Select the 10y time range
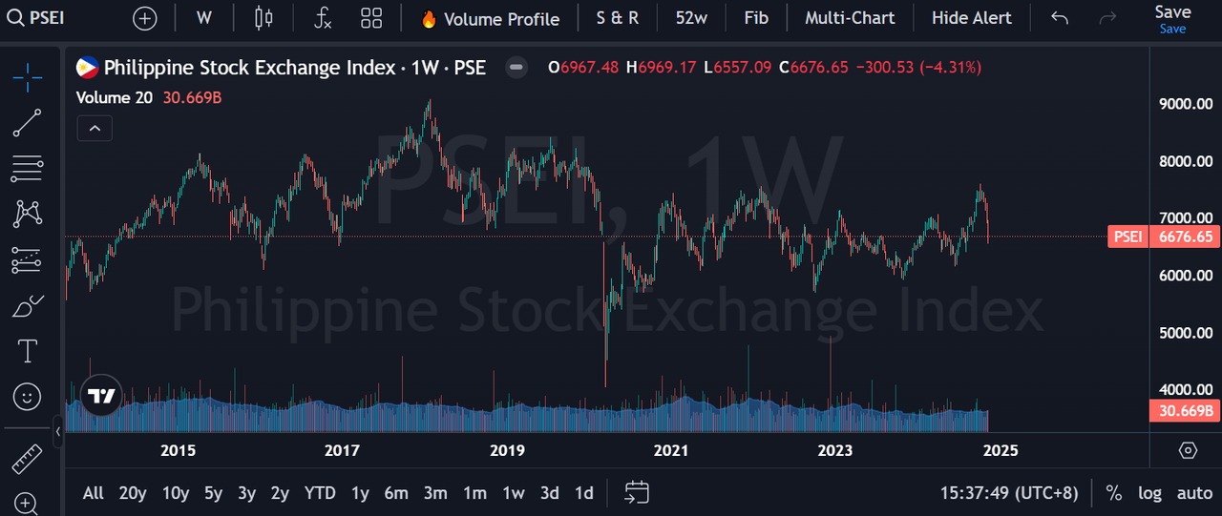This screenshot has height=516, width=1222. (176, 493)
